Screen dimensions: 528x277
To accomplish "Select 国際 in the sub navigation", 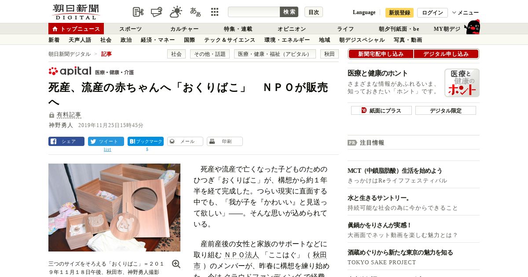I will tap(190, 40).
